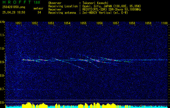
Task: Click the 1.0 kHz frequency label
Action: tap(2, 49)
